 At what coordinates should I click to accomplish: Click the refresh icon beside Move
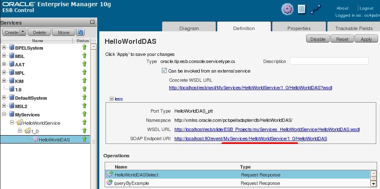[x=80, y=32]
